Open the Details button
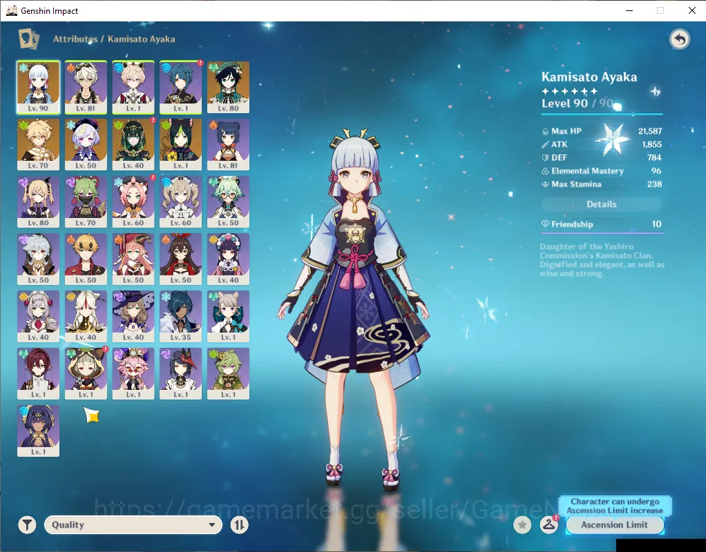 [x=602, y=204]
